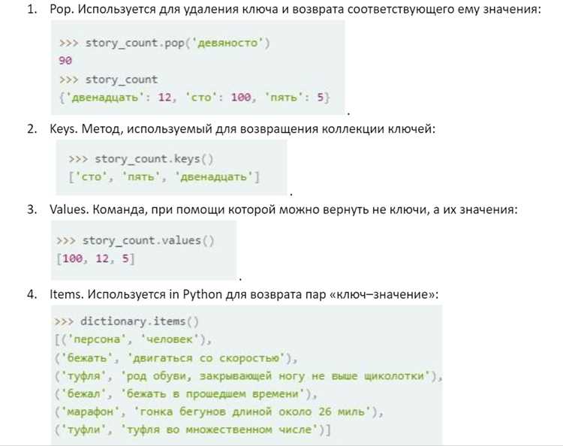This screenshot has width=563, height=446.
Task: Click the keys output list ['сто', 'пять', 'двенадцать']
Action: coord(164,176)
